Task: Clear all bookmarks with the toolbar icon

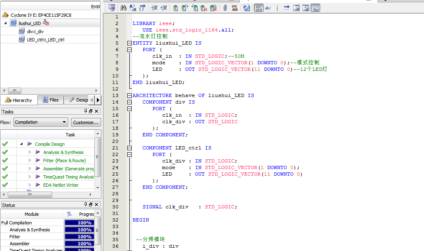Action: tap(213, 8)
